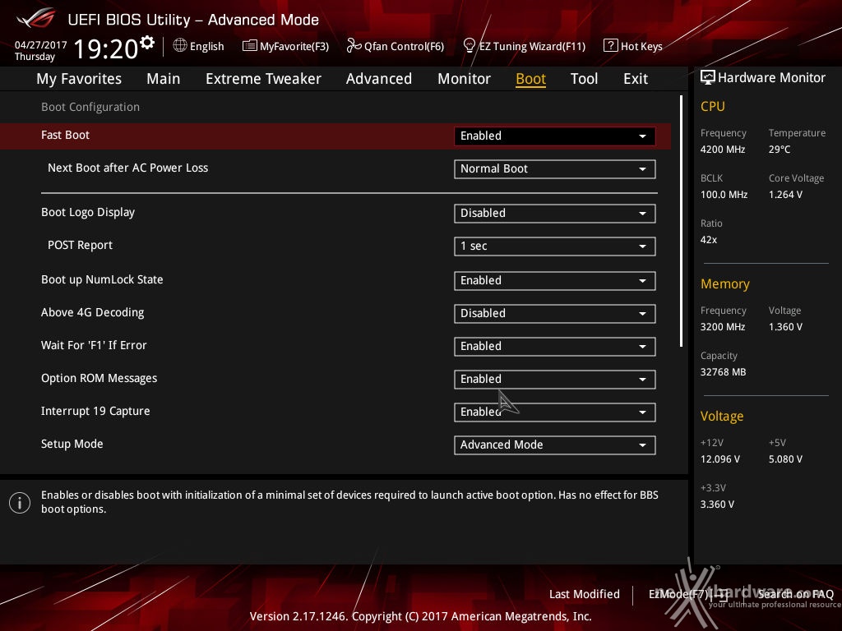
Task: Open the Above 4G Decoding dropdown
Action: 555,313
